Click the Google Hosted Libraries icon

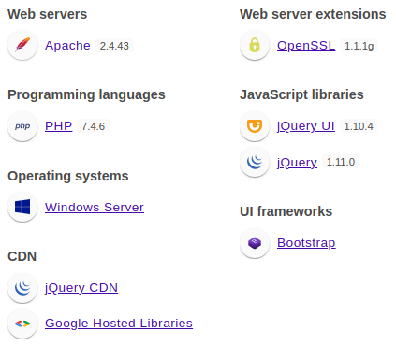tap(22, 324)
